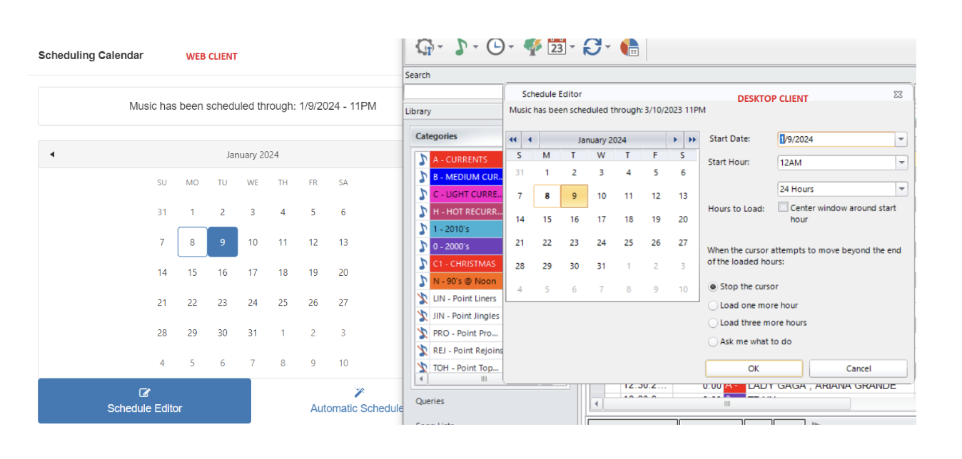Open the pie chart analysis tool
962x459 pixels.
coord(629,47)
